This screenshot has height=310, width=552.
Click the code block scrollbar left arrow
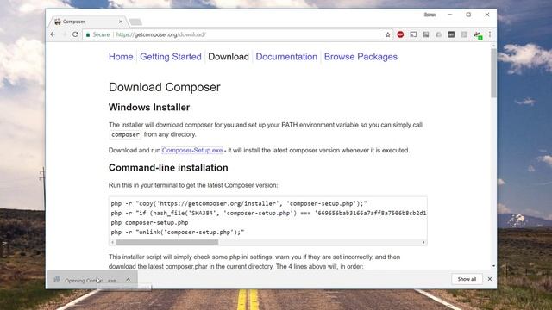click(113, 242)
